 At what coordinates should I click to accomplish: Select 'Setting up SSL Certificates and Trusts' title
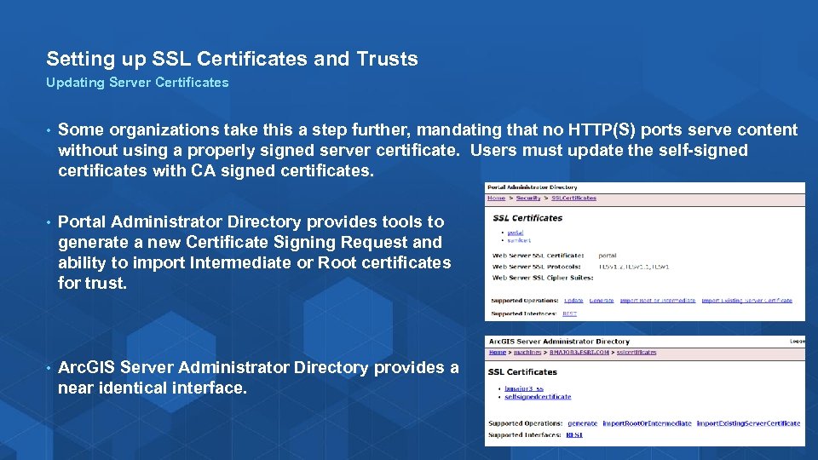[232, 59]
